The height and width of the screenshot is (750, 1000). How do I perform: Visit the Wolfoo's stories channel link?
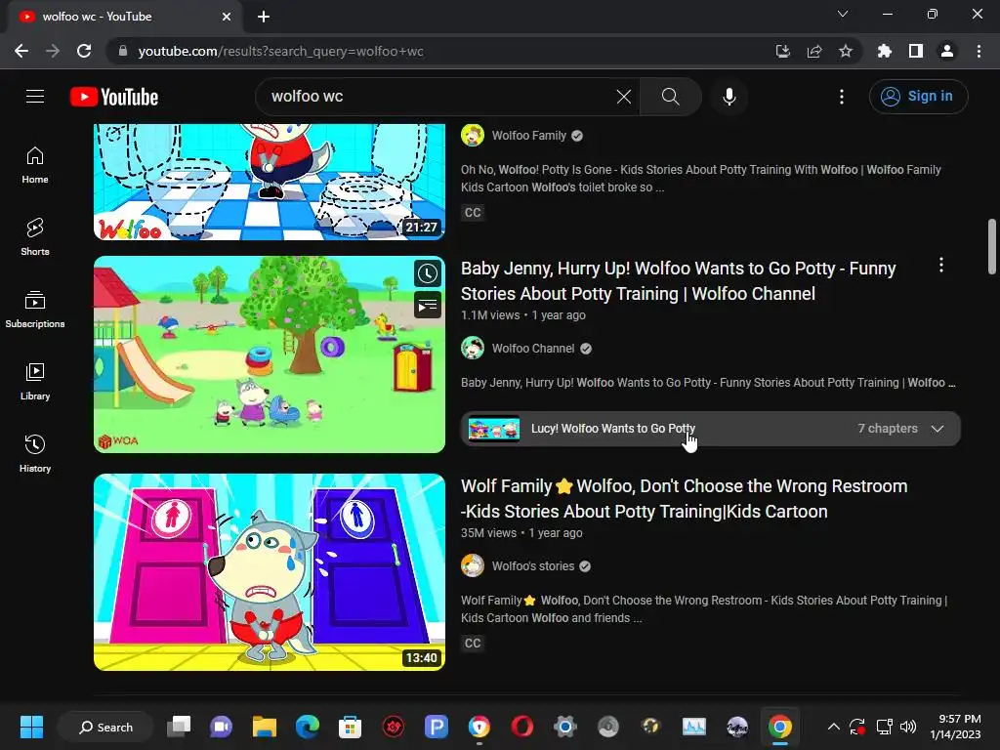point(532,565)
